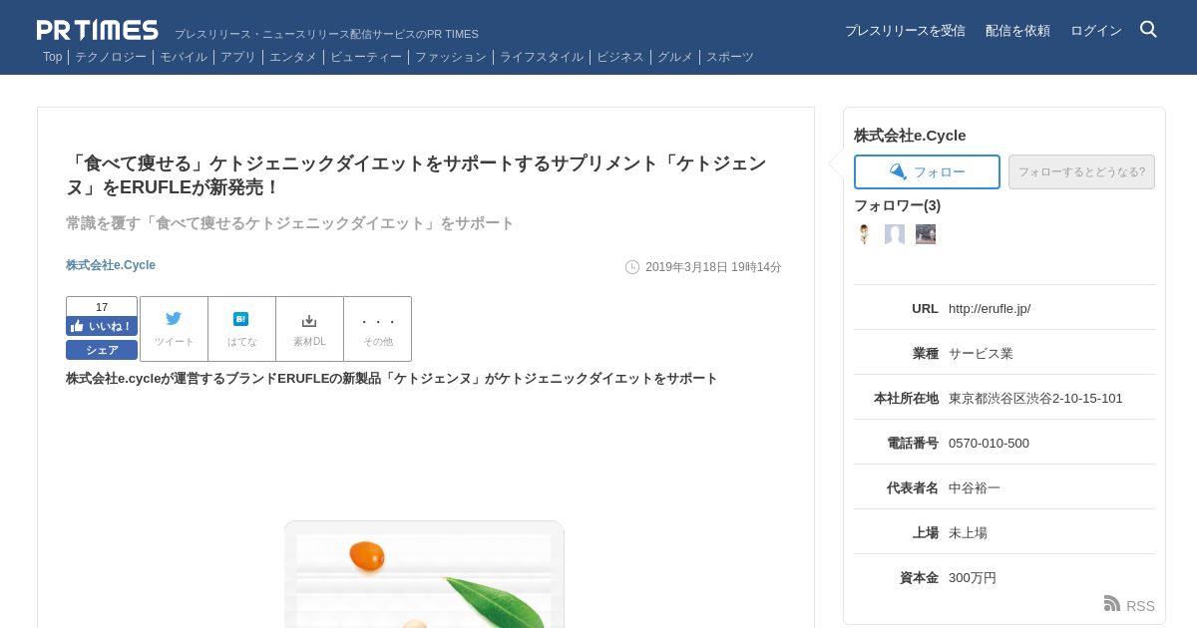Viewport: 1197px width, 628px height.
Task: Click ログイン in header
Action: click(x=1096, y=31)
